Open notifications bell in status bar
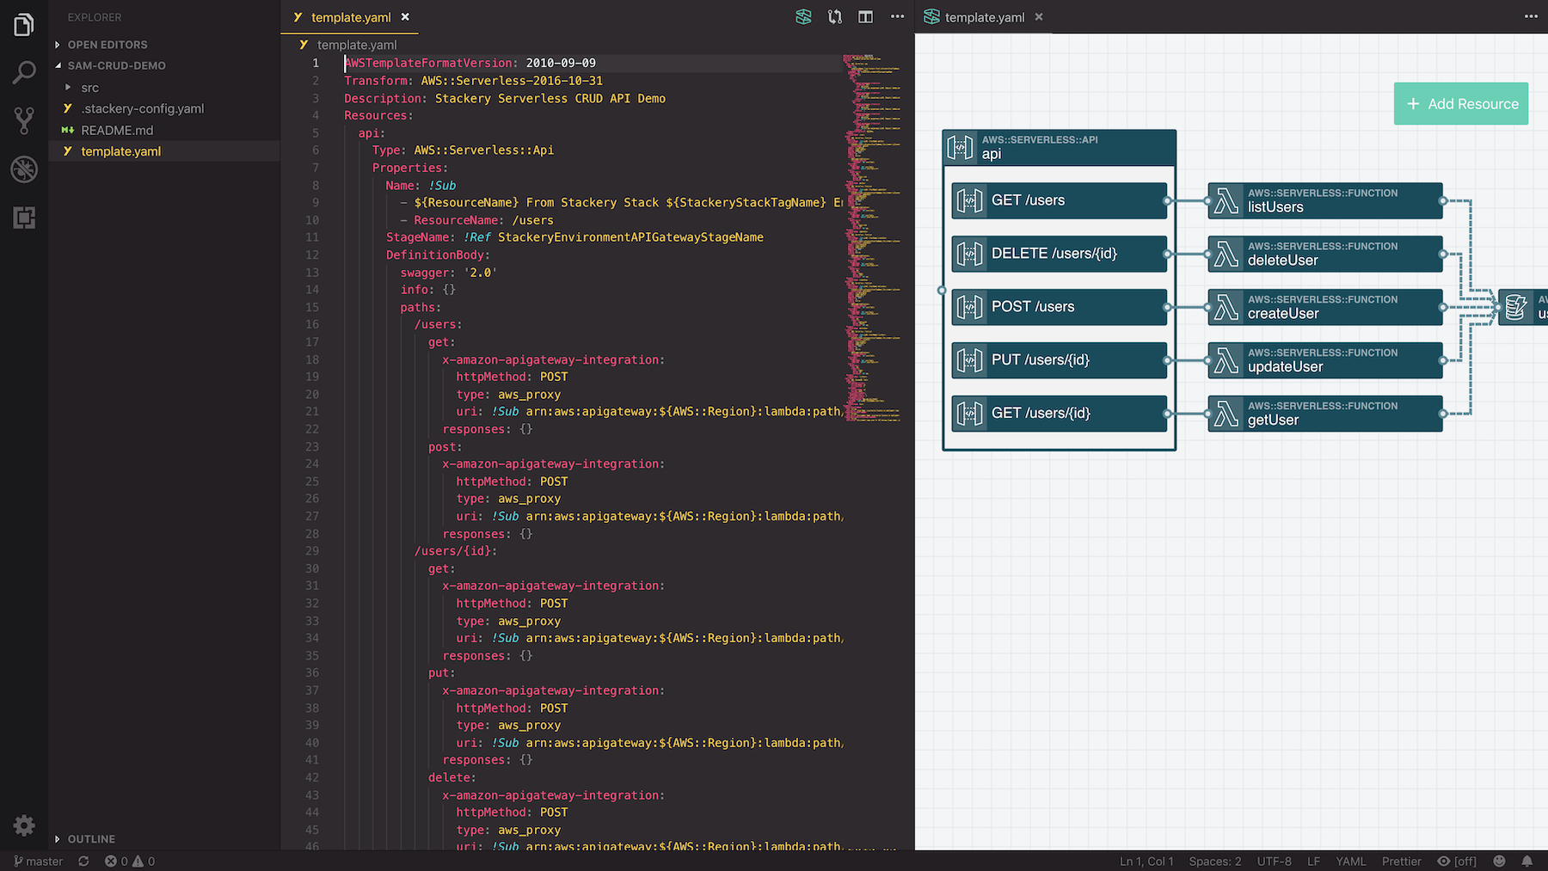 tap(1527, 861)
